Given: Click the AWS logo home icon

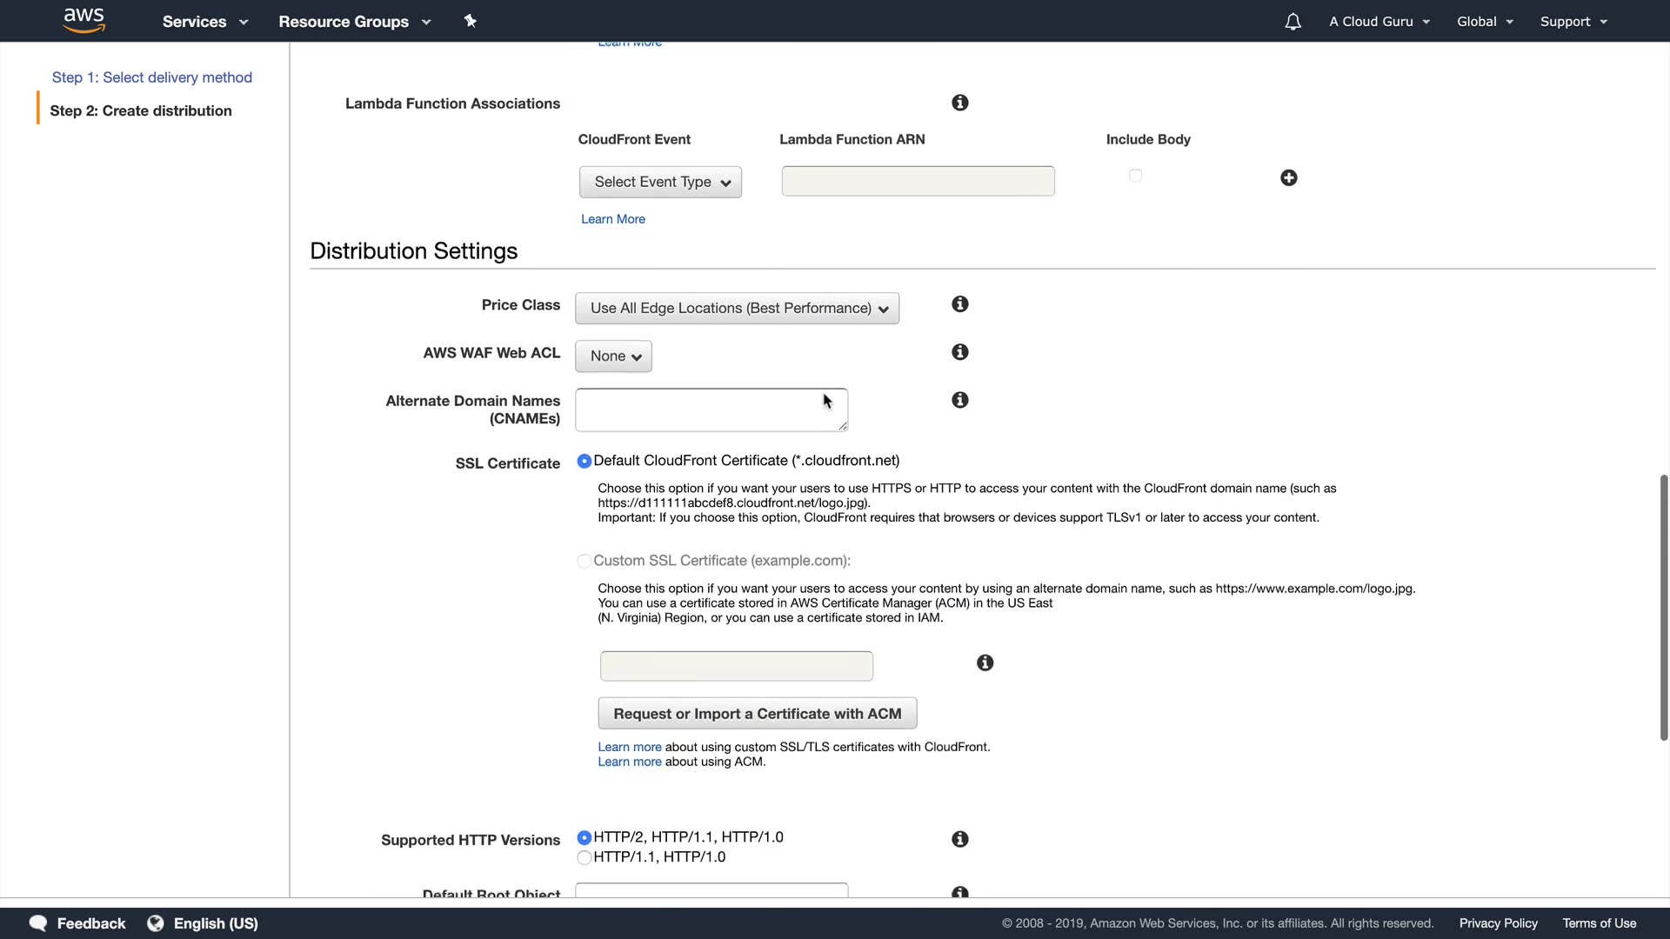Looking at the screenshot, I should point(84,21).
